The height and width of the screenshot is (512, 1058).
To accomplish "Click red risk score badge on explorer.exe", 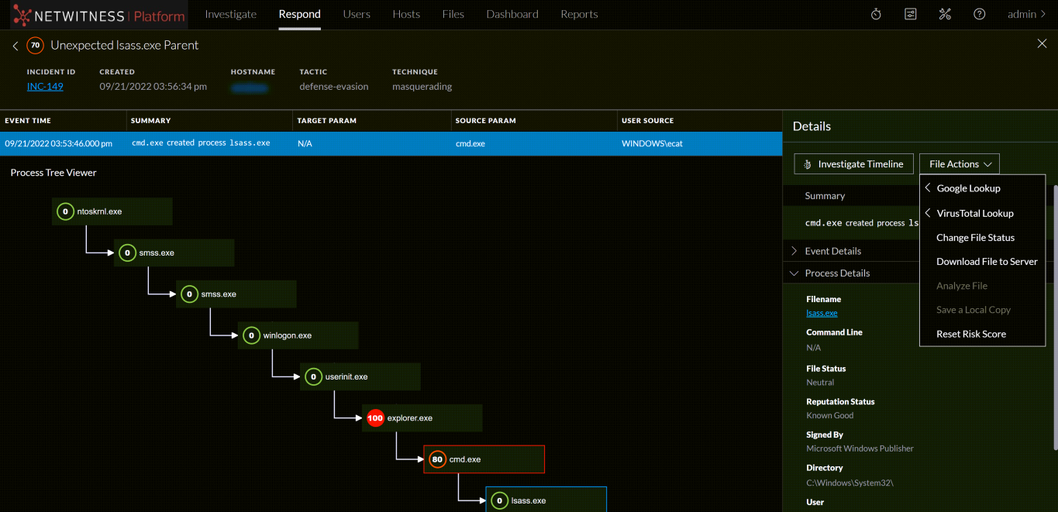I will (375, 418).
